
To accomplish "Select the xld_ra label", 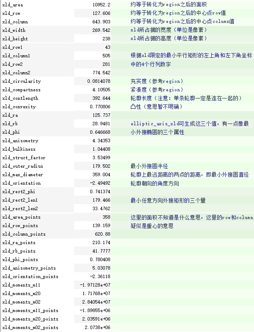I will point(10,115).
